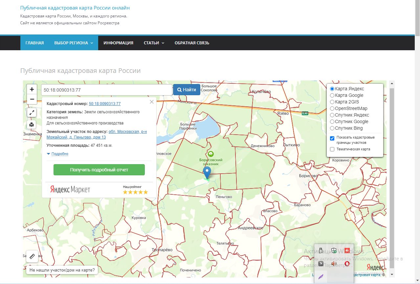The height and width of the screenshot is (284, 420).
Task: Click the blue location pin marker
Action: coord(207,172)
